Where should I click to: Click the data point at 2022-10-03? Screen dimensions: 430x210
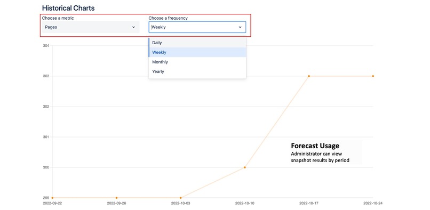tap(181, 198)
